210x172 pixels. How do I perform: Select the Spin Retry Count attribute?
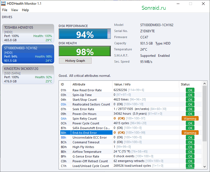click(x=131, y=119)
